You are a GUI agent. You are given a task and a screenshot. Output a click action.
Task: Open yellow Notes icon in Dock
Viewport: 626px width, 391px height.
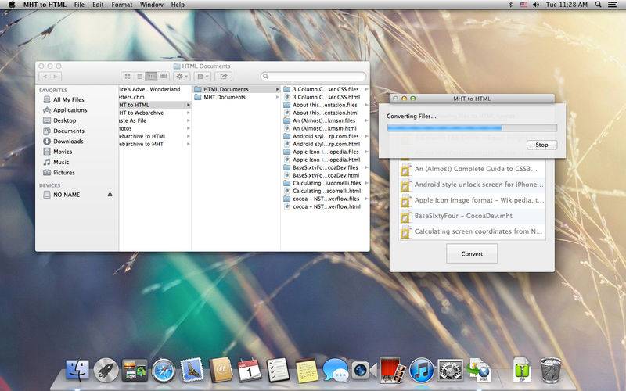307,371
